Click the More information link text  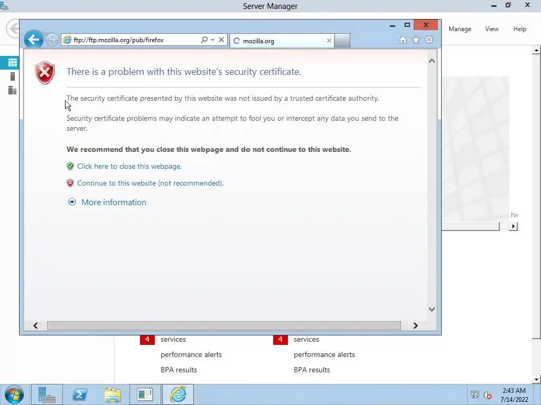click(x=114, y=202)
